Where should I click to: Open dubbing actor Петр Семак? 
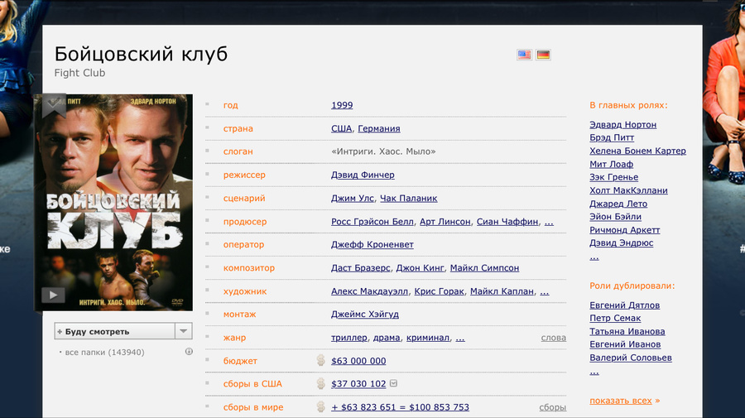click(615, 318)
